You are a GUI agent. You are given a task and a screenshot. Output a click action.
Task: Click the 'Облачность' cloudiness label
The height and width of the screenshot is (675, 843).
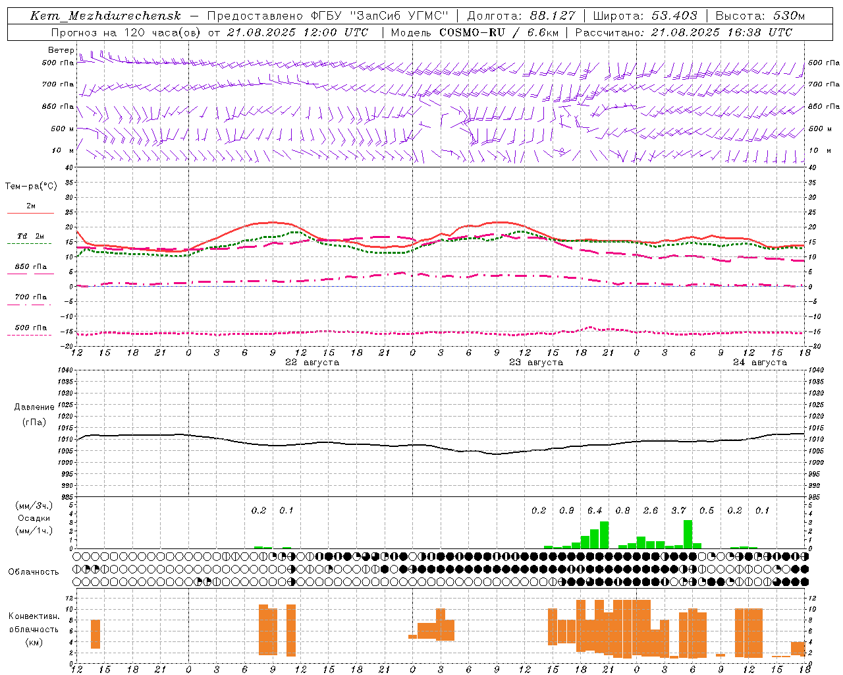[34, 572]
